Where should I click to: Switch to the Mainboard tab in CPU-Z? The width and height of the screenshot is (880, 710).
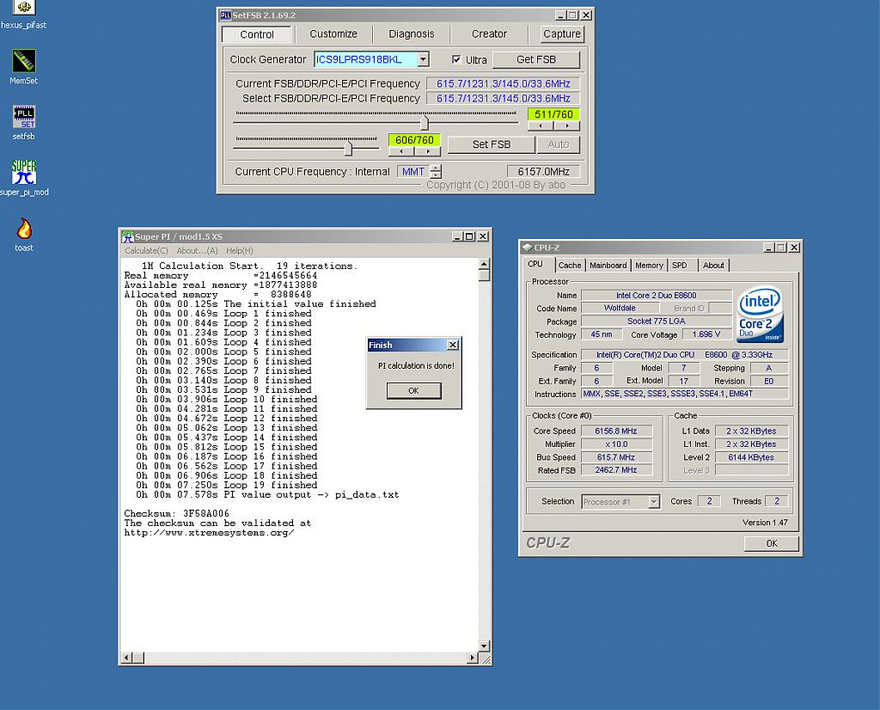click(x=608, y=266)
